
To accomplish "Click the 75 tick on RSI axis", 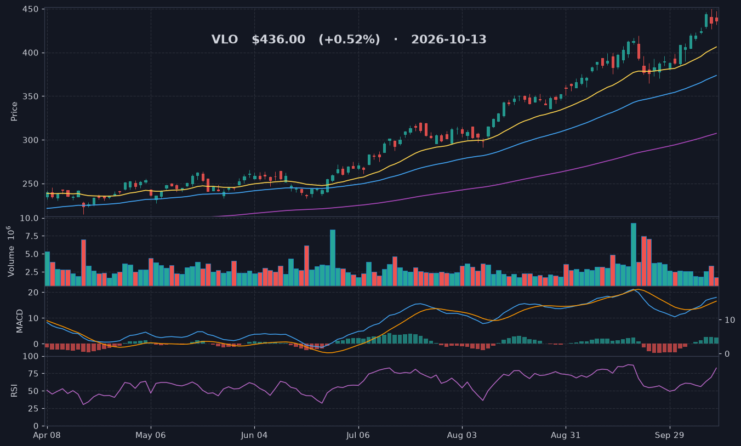I will (33, 374).
